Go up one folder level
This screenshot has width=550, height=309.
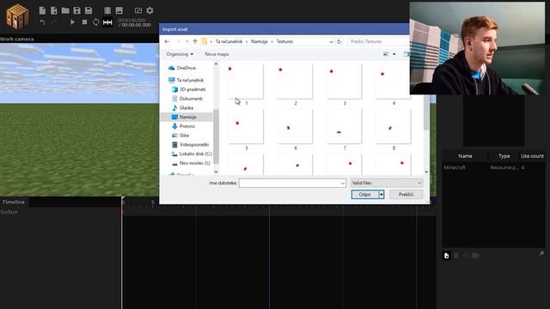click(x=195, y=41)
